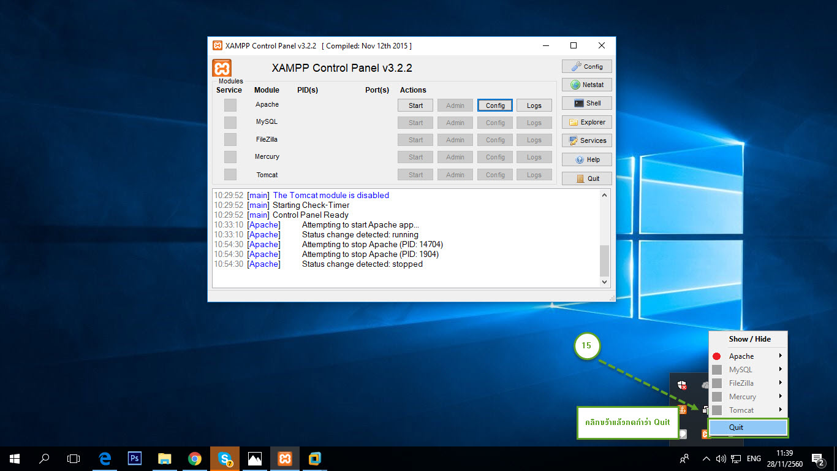Image resolution: width=837 pixels, height=471 pixels.
Task: Click the XAMPP icon in the window title bar
Action: pyautogui.click(x=218, y=45)
